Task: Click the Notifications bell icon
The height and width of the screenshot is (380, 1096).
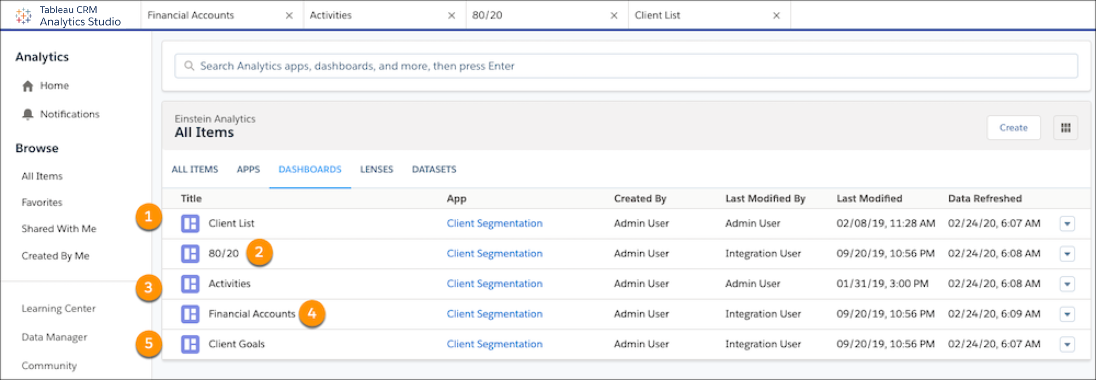Action: (28, 114)
